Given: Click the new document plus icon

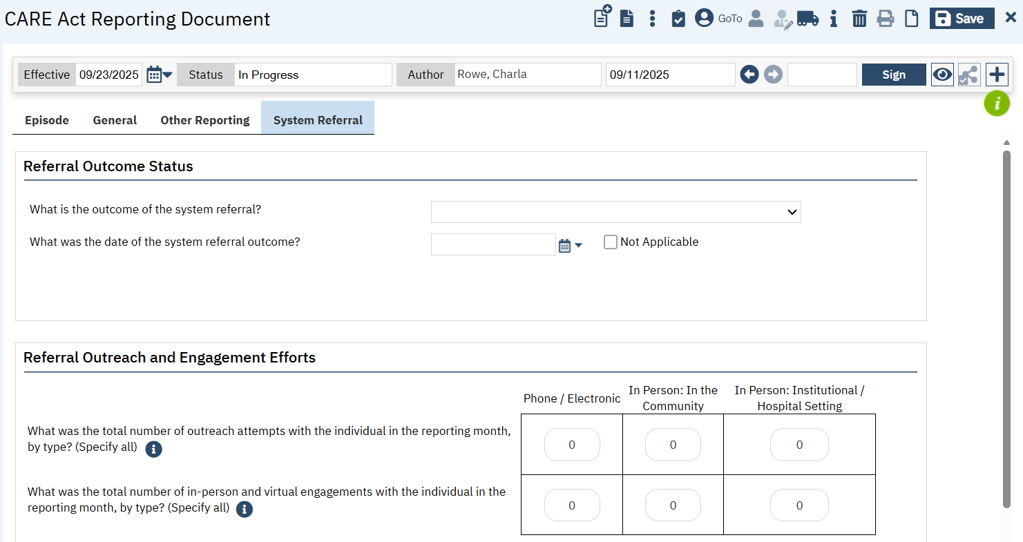Looking at the screenshot, I should click(602, 17).
